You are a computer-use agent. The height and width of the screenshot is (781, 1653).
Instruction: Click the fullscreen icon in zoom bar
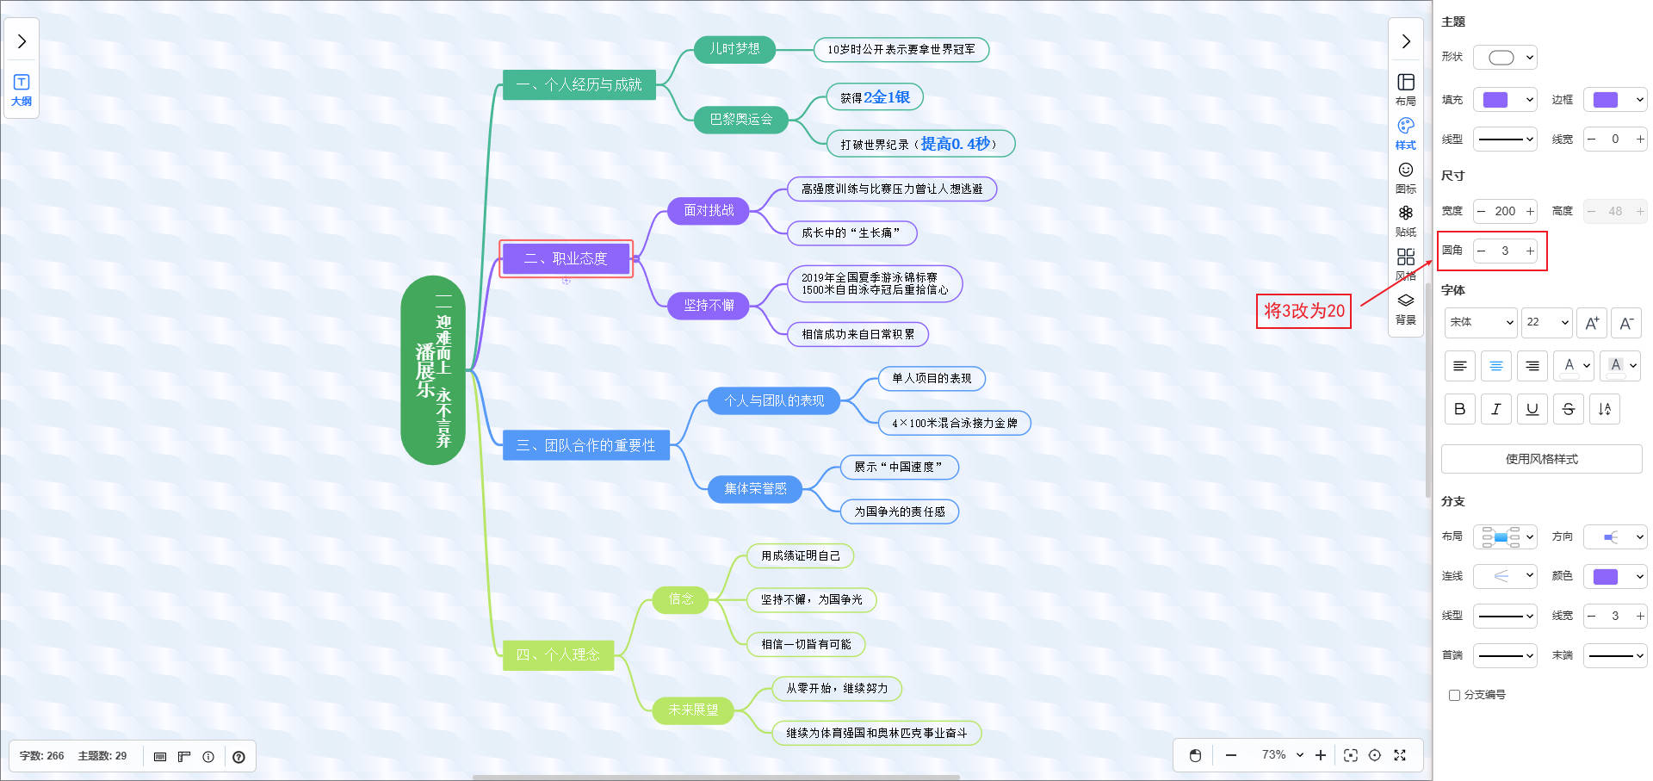[1400, 755]
